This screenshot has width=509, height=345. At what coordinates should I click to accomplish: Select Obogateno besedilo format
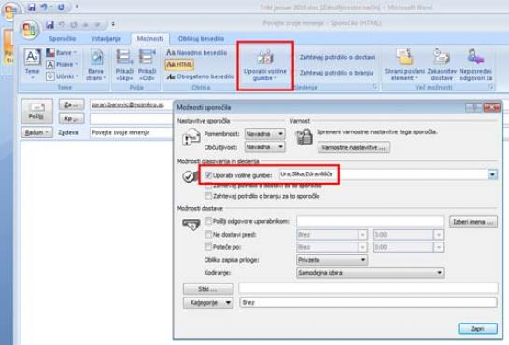point(200,76)
